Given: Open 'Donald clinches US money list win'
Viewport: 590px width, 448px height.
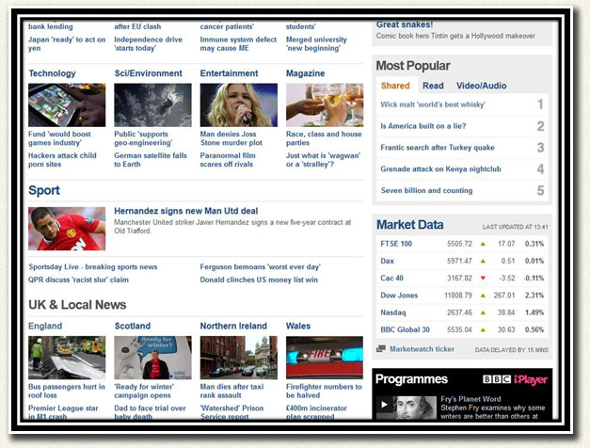Looking at the screenshot, I should click(259, 280).
